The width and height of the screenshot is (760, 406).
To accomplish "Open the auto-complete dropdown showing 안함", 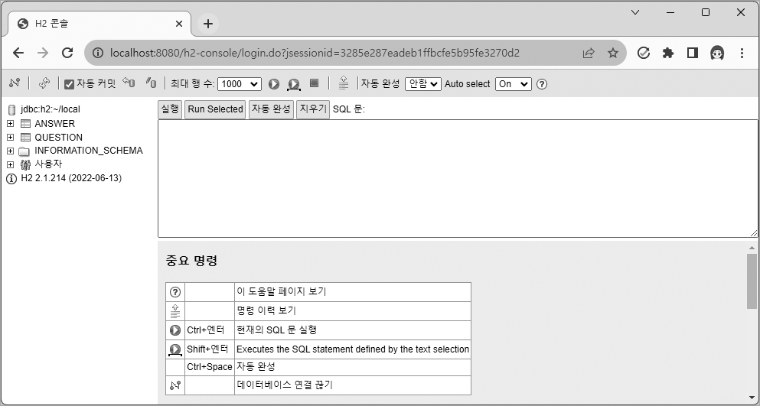I will (423, 84).
